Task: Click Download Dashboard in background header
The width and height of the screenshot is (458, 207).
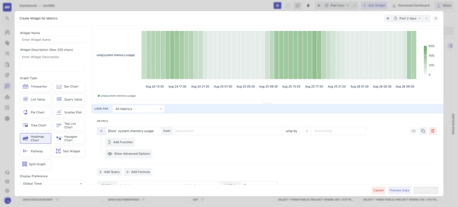Action: [x=411, y=5]
